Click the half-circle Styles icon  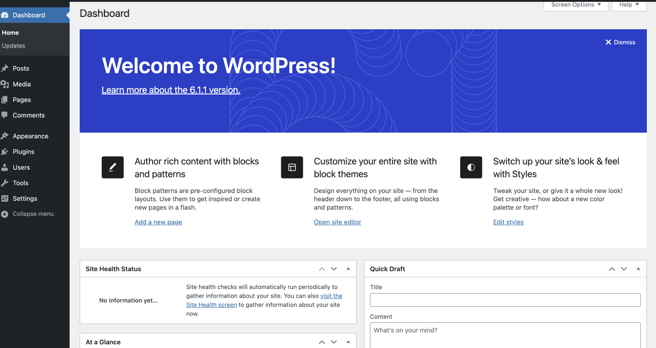471,167
